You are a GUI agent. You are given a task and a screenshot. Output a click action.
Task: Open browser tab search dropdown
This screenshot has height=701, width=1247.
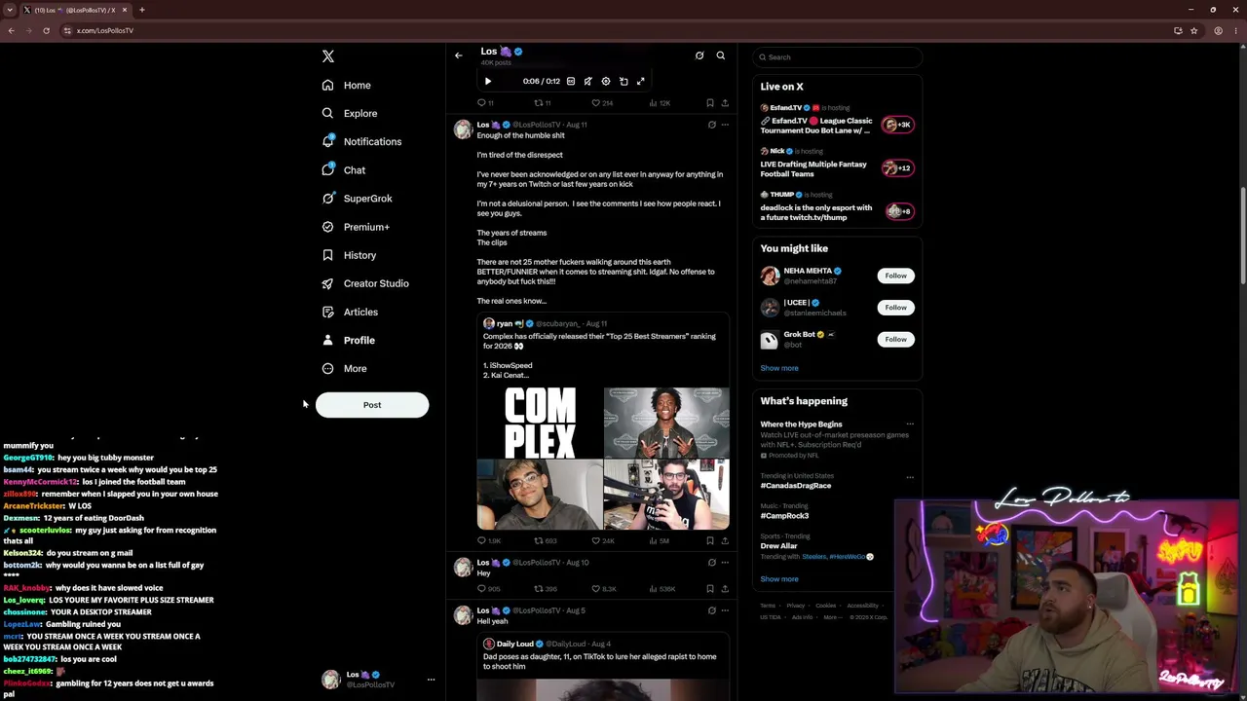pos(10,10)
